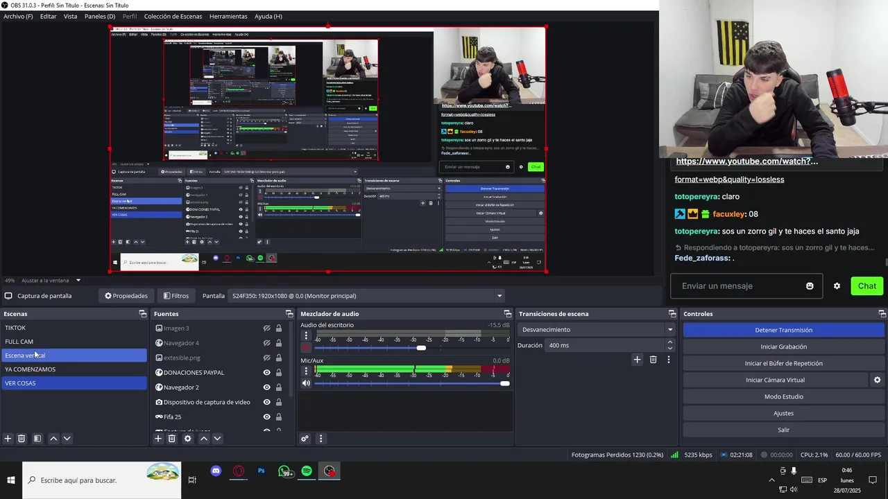Screen dimensions: 888x499
Task: Hide the Navegador 2 source
Action: tap(266, 387)
